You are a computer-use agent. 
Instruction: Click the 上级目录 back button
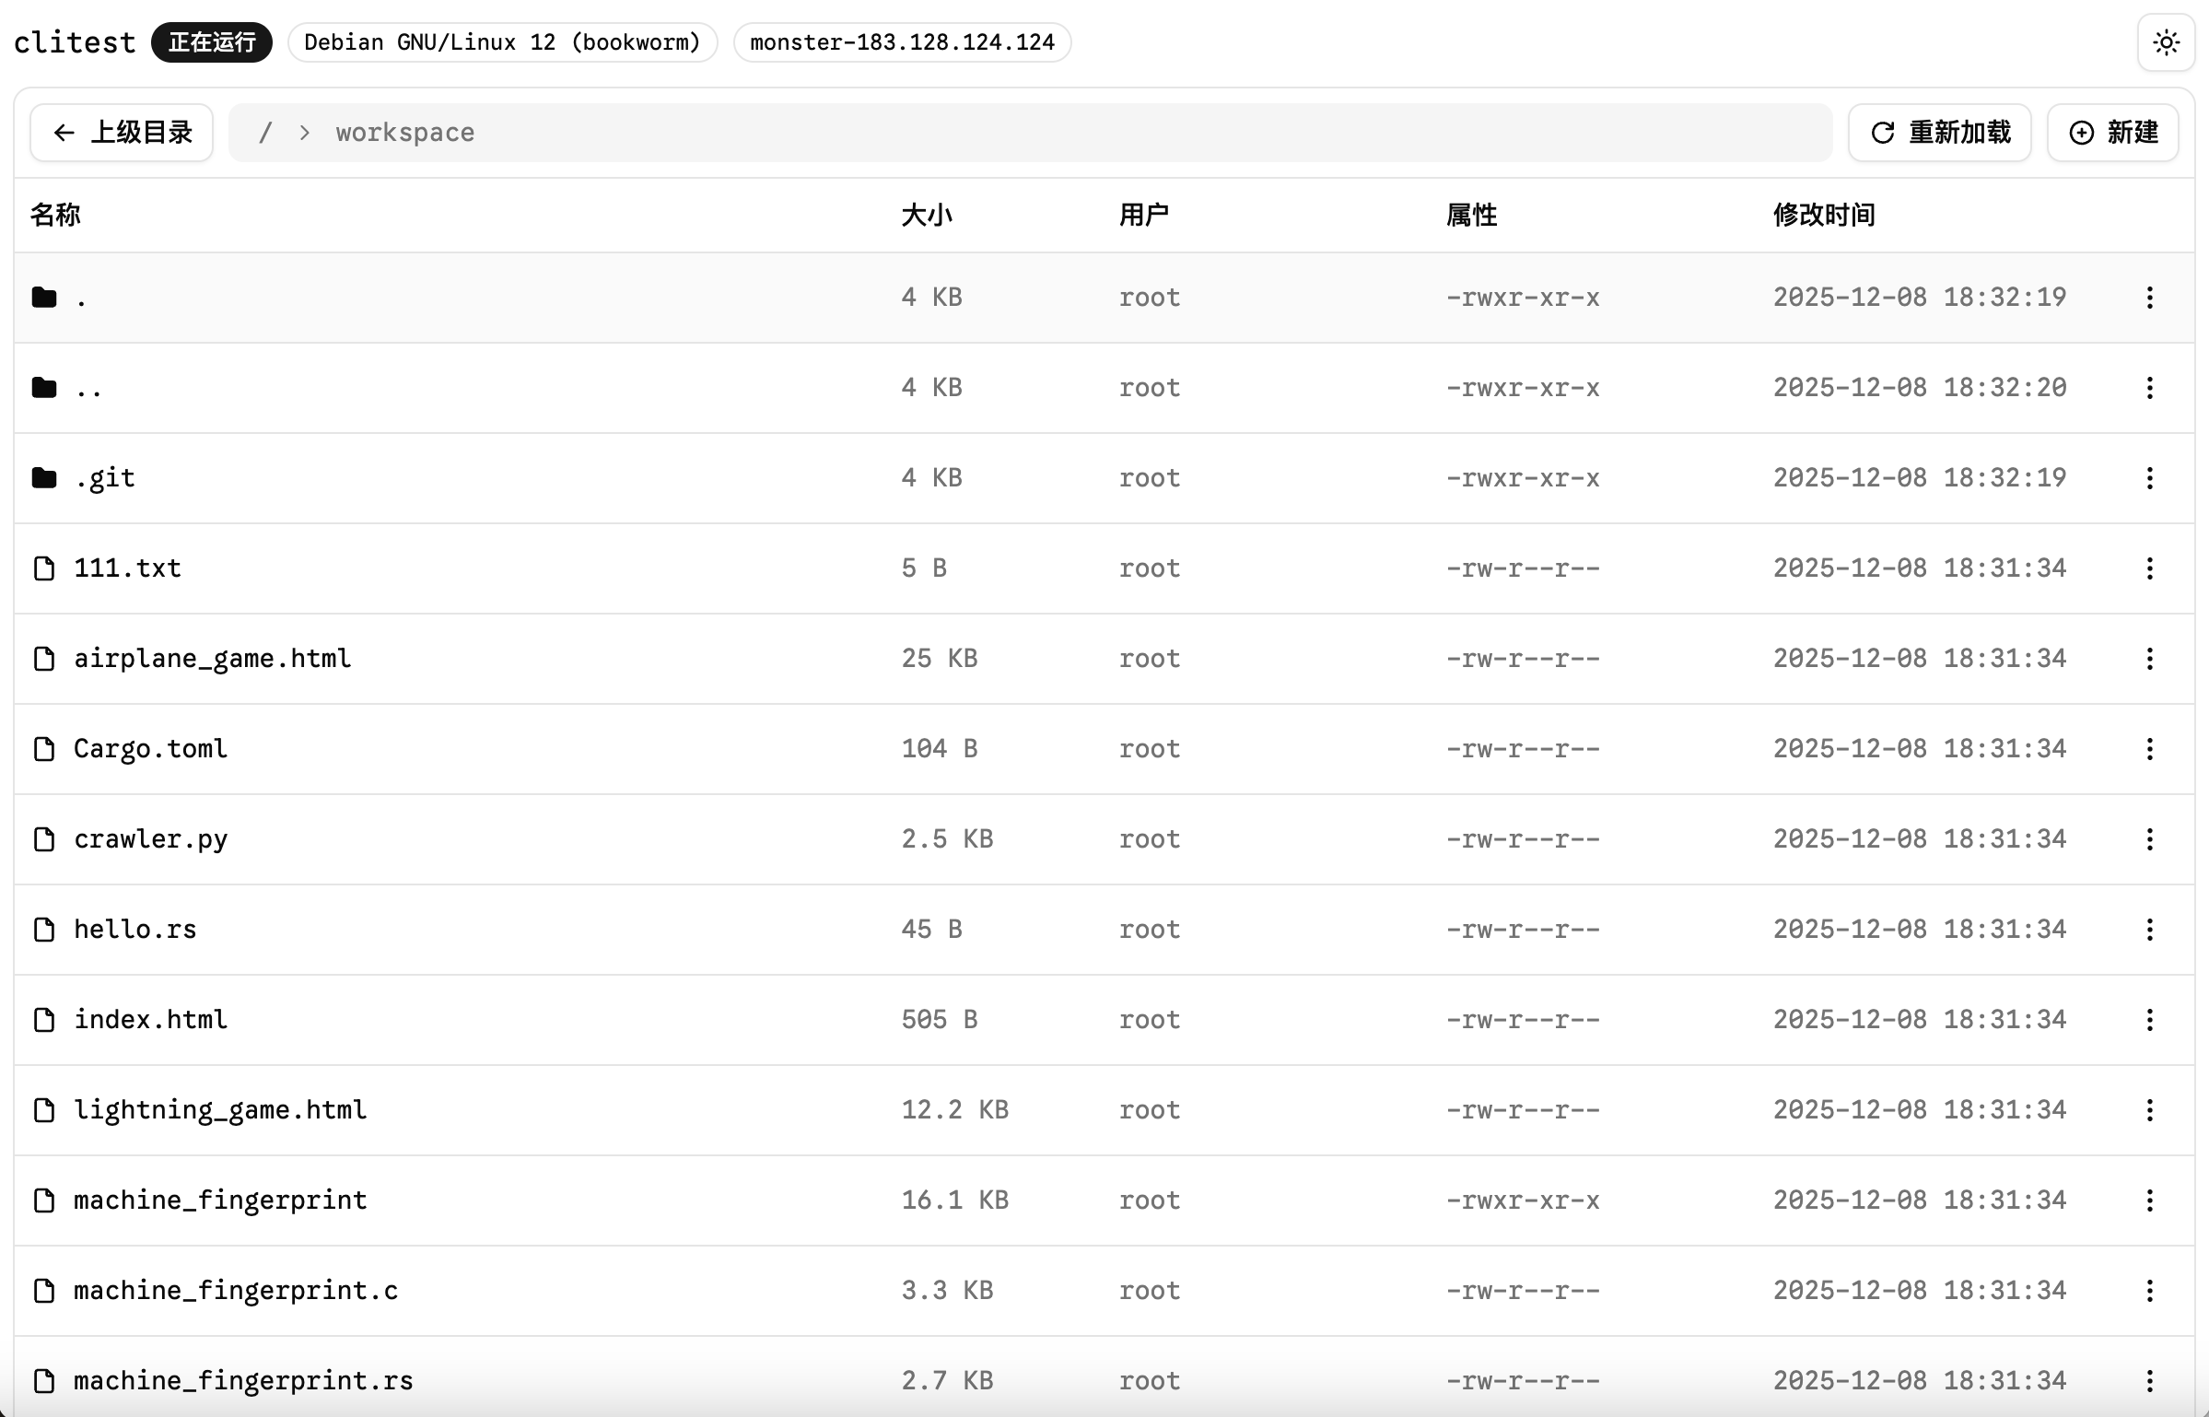point(122,133)
